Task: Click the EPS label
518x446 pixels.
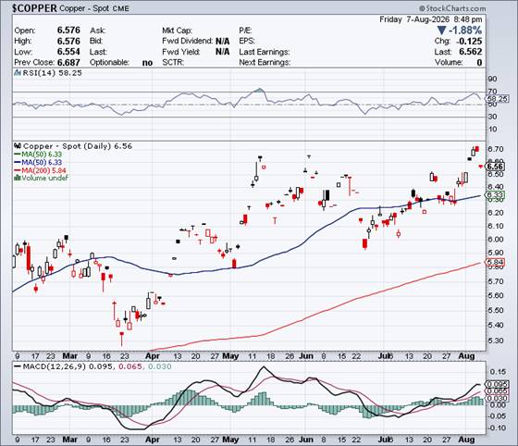Action: [247, 41]
